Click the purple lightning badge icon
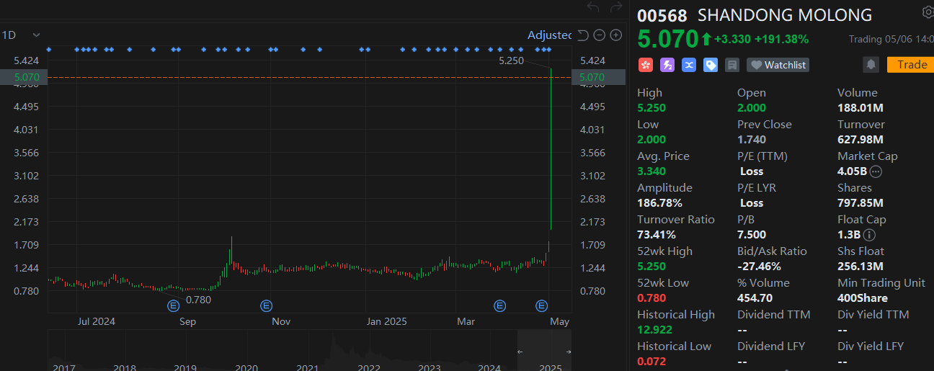This screenshot has width=934, height=371. pyautogui.click(x=667, y=65)
